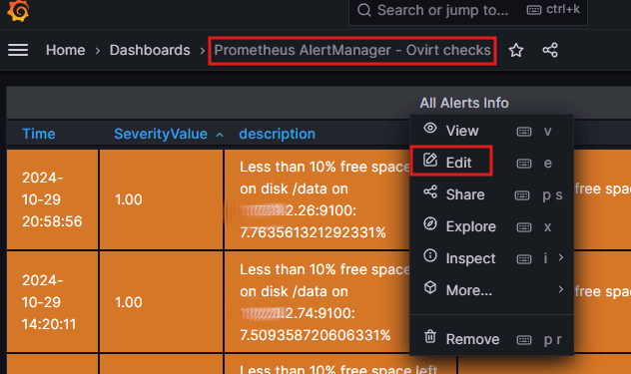Open the hamburger navigation menu
This screenshot has height=374, width=631.
click(18, 50)
